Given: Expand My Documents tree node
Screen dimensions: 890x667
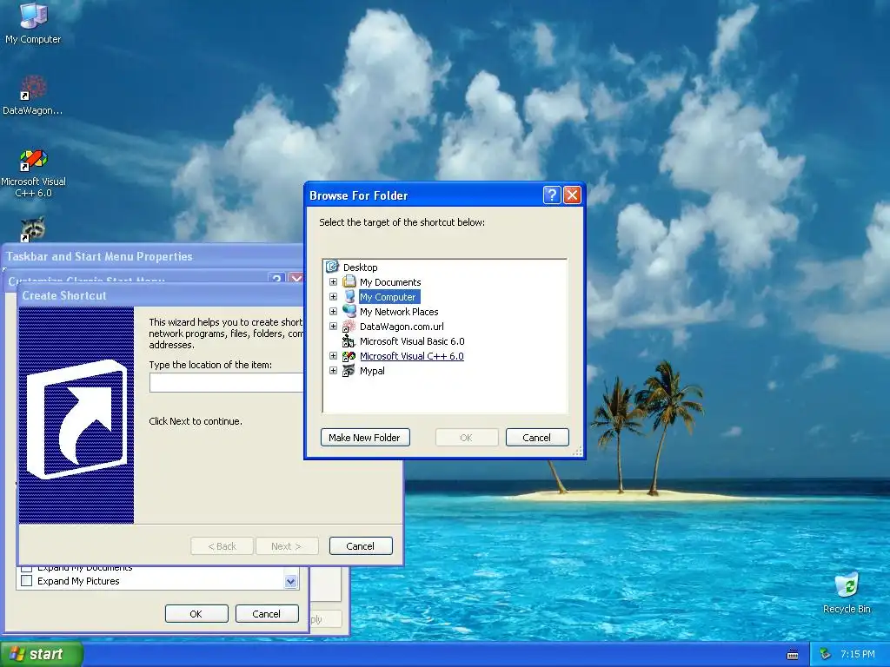Looking at the screenshot, I should [333, 282].
